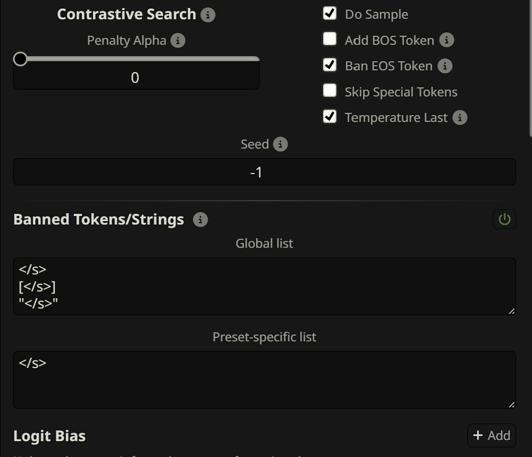Viewport: 532px width, 457px height.
Task: Click Temperature Last info icon
Action: click(x=460, y=118)
